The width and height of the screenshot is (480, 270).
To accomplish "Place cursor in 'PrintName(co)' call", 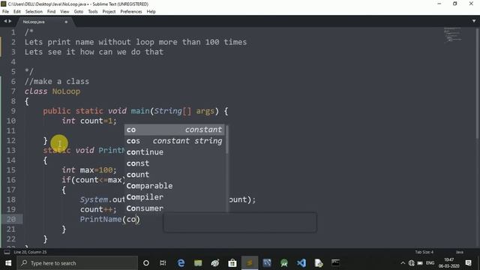I will point(110,219).
